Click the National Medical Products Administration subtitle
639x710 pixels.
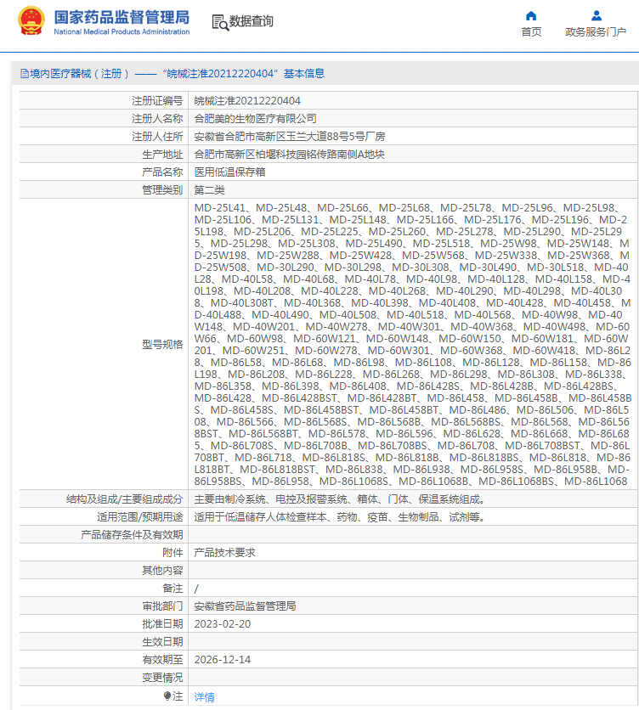(122, 31)
